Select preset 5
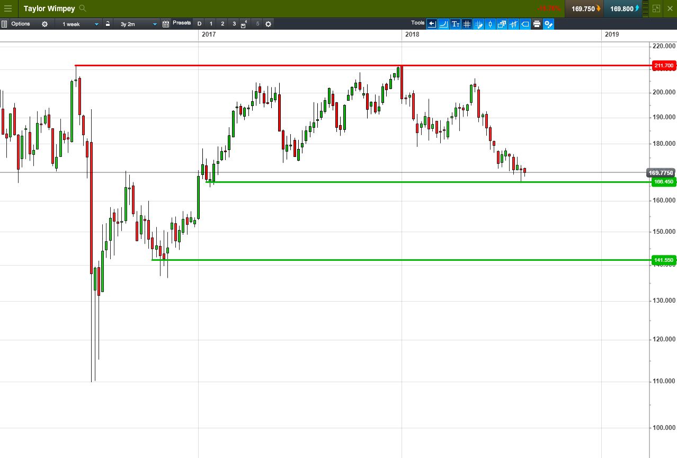 click(258, 24)
